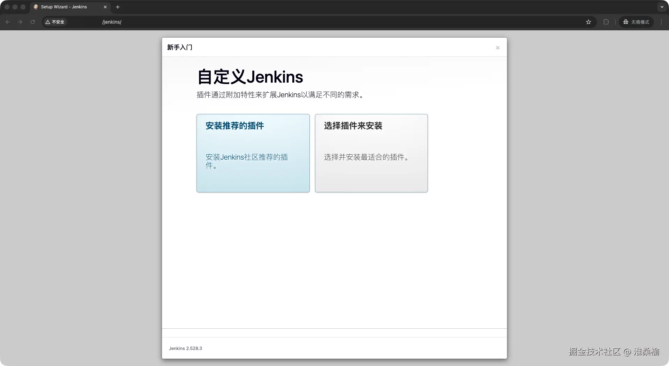Viewport: 669px width, 366px height.
Task: Click the 新手入门 dialog title
Action: tap(180, 47)
